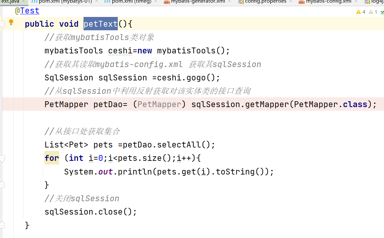
Task: Close the ext.java editor tab
Action: (24, 2)
